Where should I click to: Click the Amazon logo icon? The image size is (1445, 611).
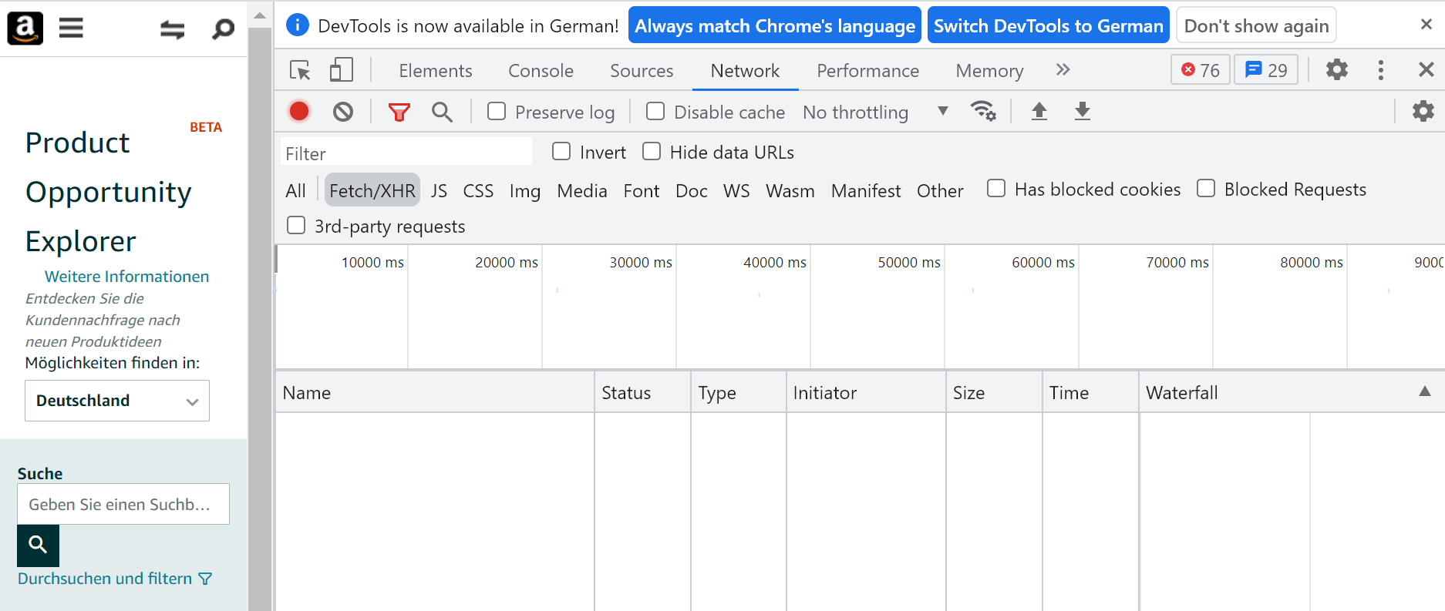25,29
